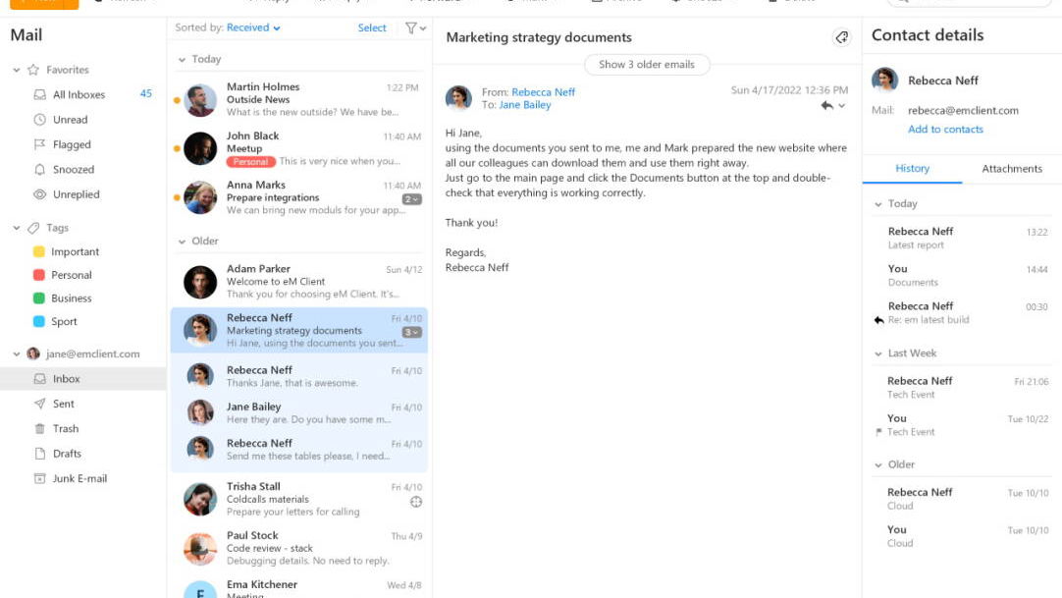1062x598 pixels.
Task: Toggle unread dot on Anna Marks' email
Action: [177, 197]
